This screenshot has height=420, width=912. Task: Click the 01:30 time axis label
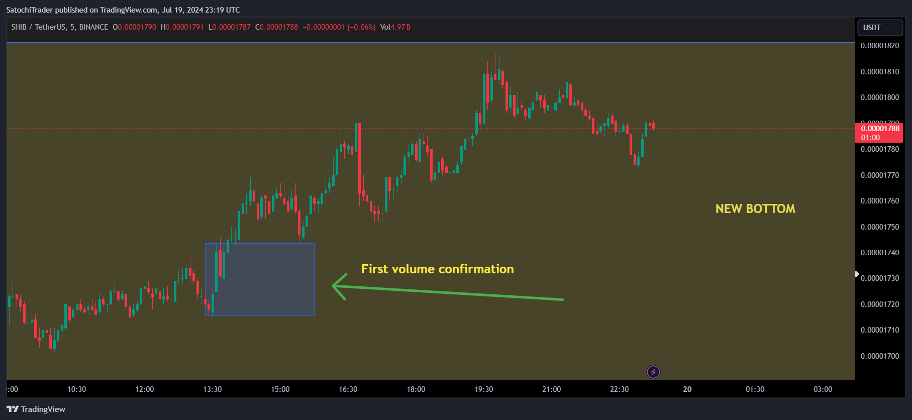click(x=755, y=389)
